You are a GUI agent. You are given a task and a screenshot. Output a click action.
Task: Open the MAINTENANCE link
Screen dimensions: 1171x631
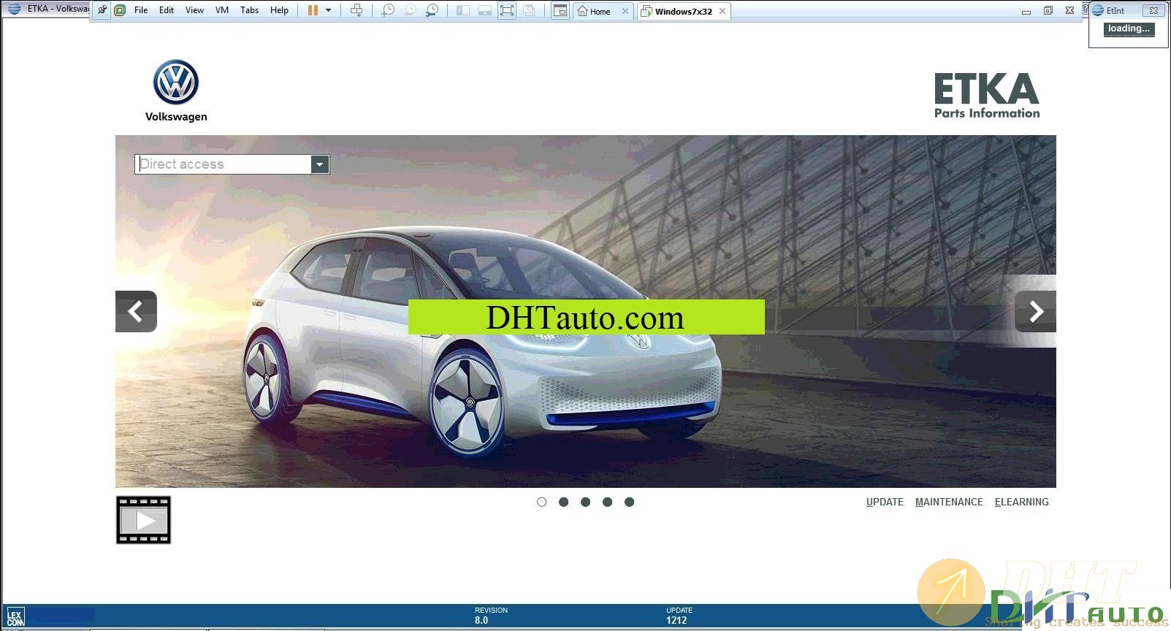[x=949, y=502]
